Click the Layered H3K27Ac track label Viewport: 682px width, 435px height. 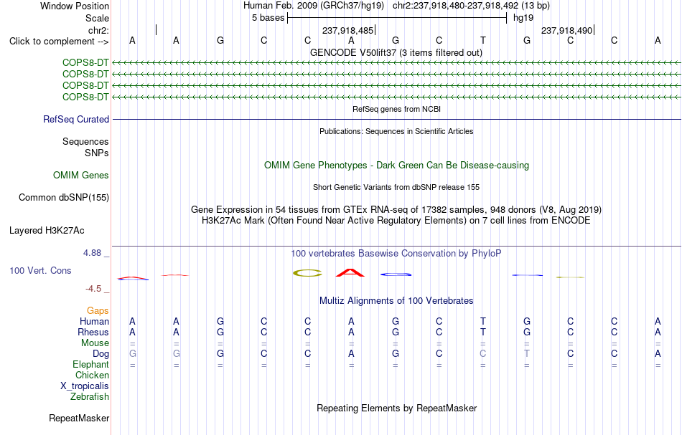pos(47,231)
